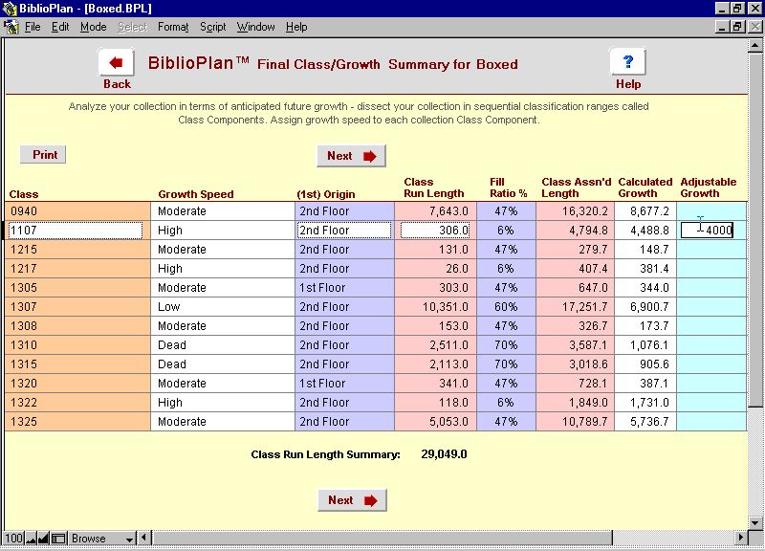Click the Growth Speed column header
This screenshot has width=765, height=551.
point(196,194)
